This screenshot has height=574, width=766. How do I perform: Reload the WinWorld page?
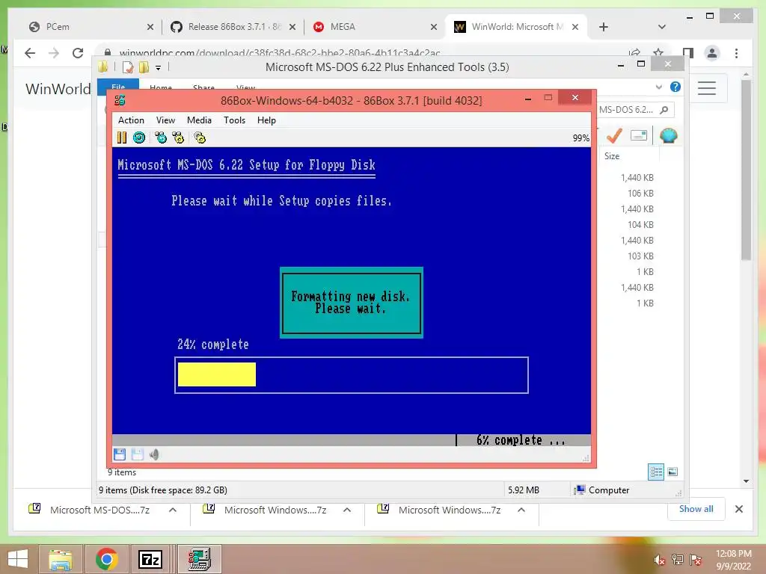[x=78, y=53]
